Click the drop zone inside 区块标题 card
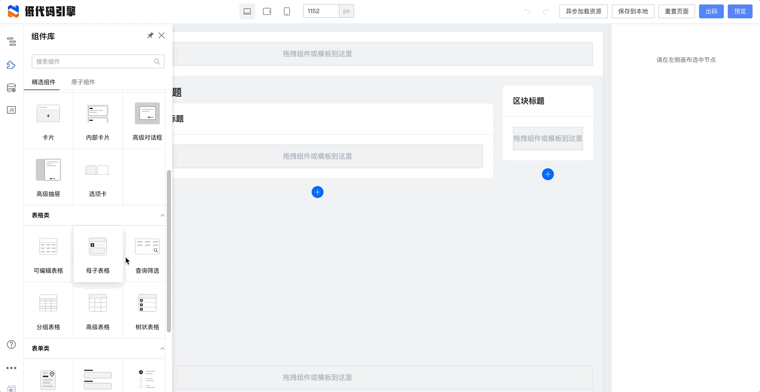 click(548, 139)
